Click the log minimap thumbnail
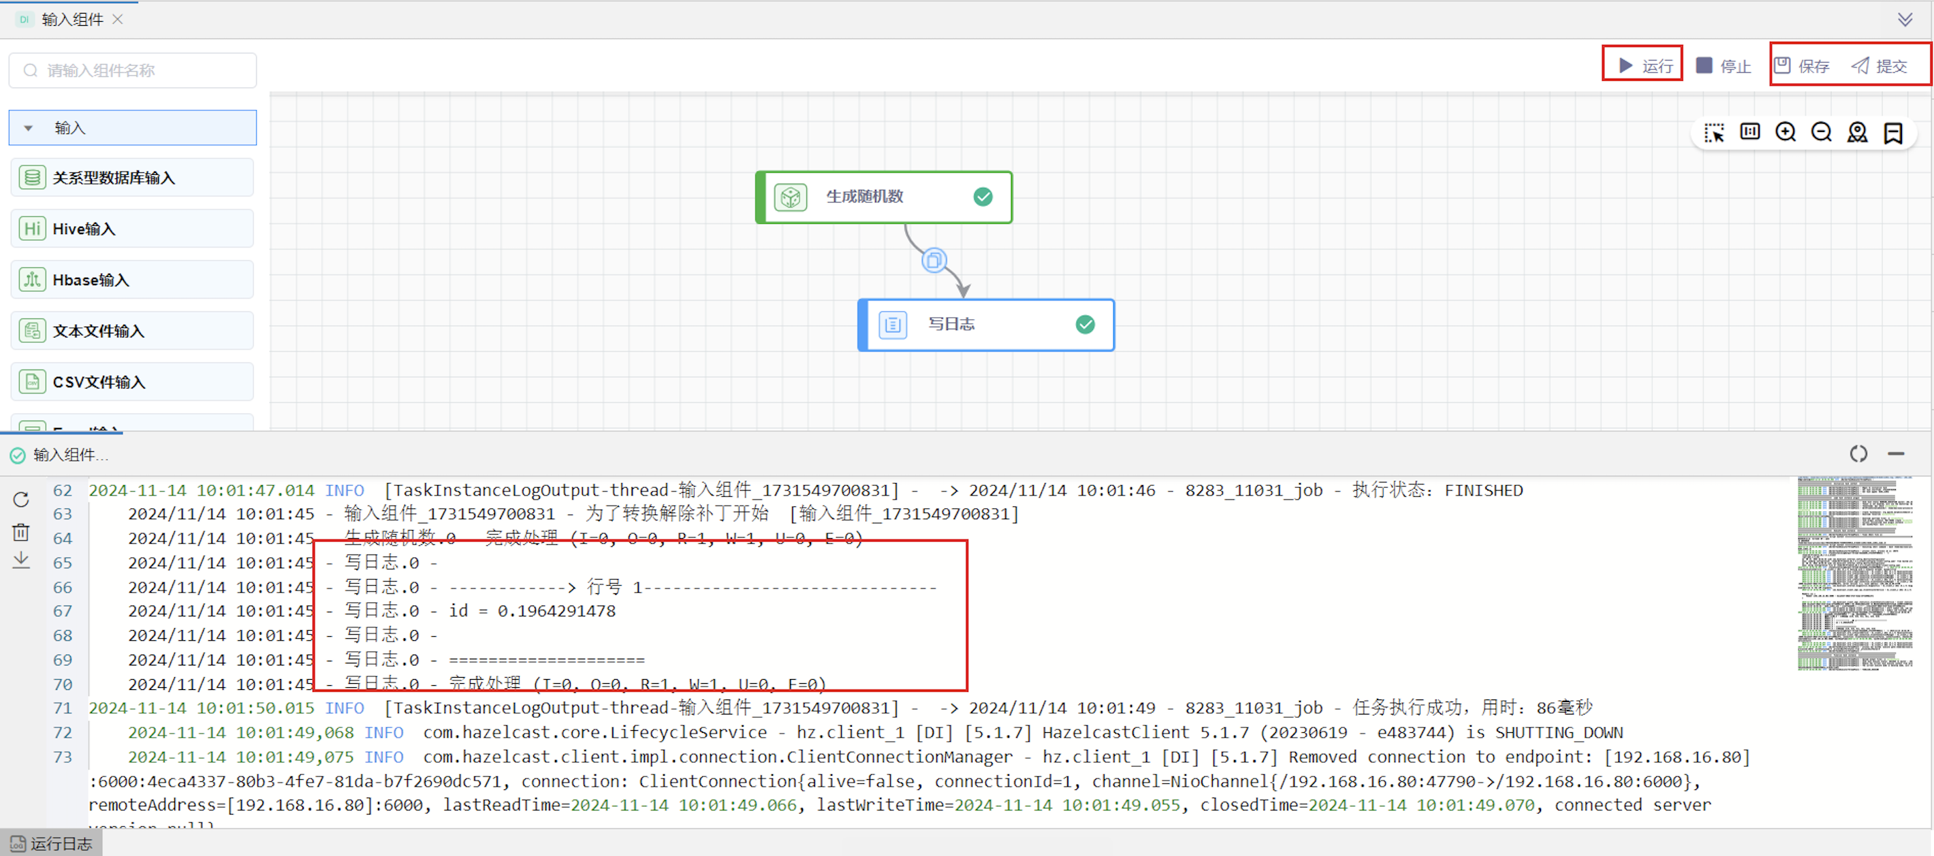Image resolution: width=1934 pixels, height=856 pixels. pyautogui.click(x=1854, y=573)
